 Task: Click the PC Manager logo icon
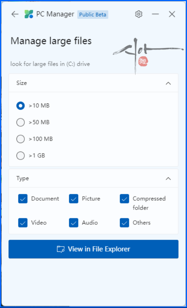(x=29, y=14)
